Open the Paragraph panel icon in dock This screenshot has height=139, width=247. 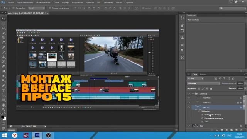[x=182, y=50]
